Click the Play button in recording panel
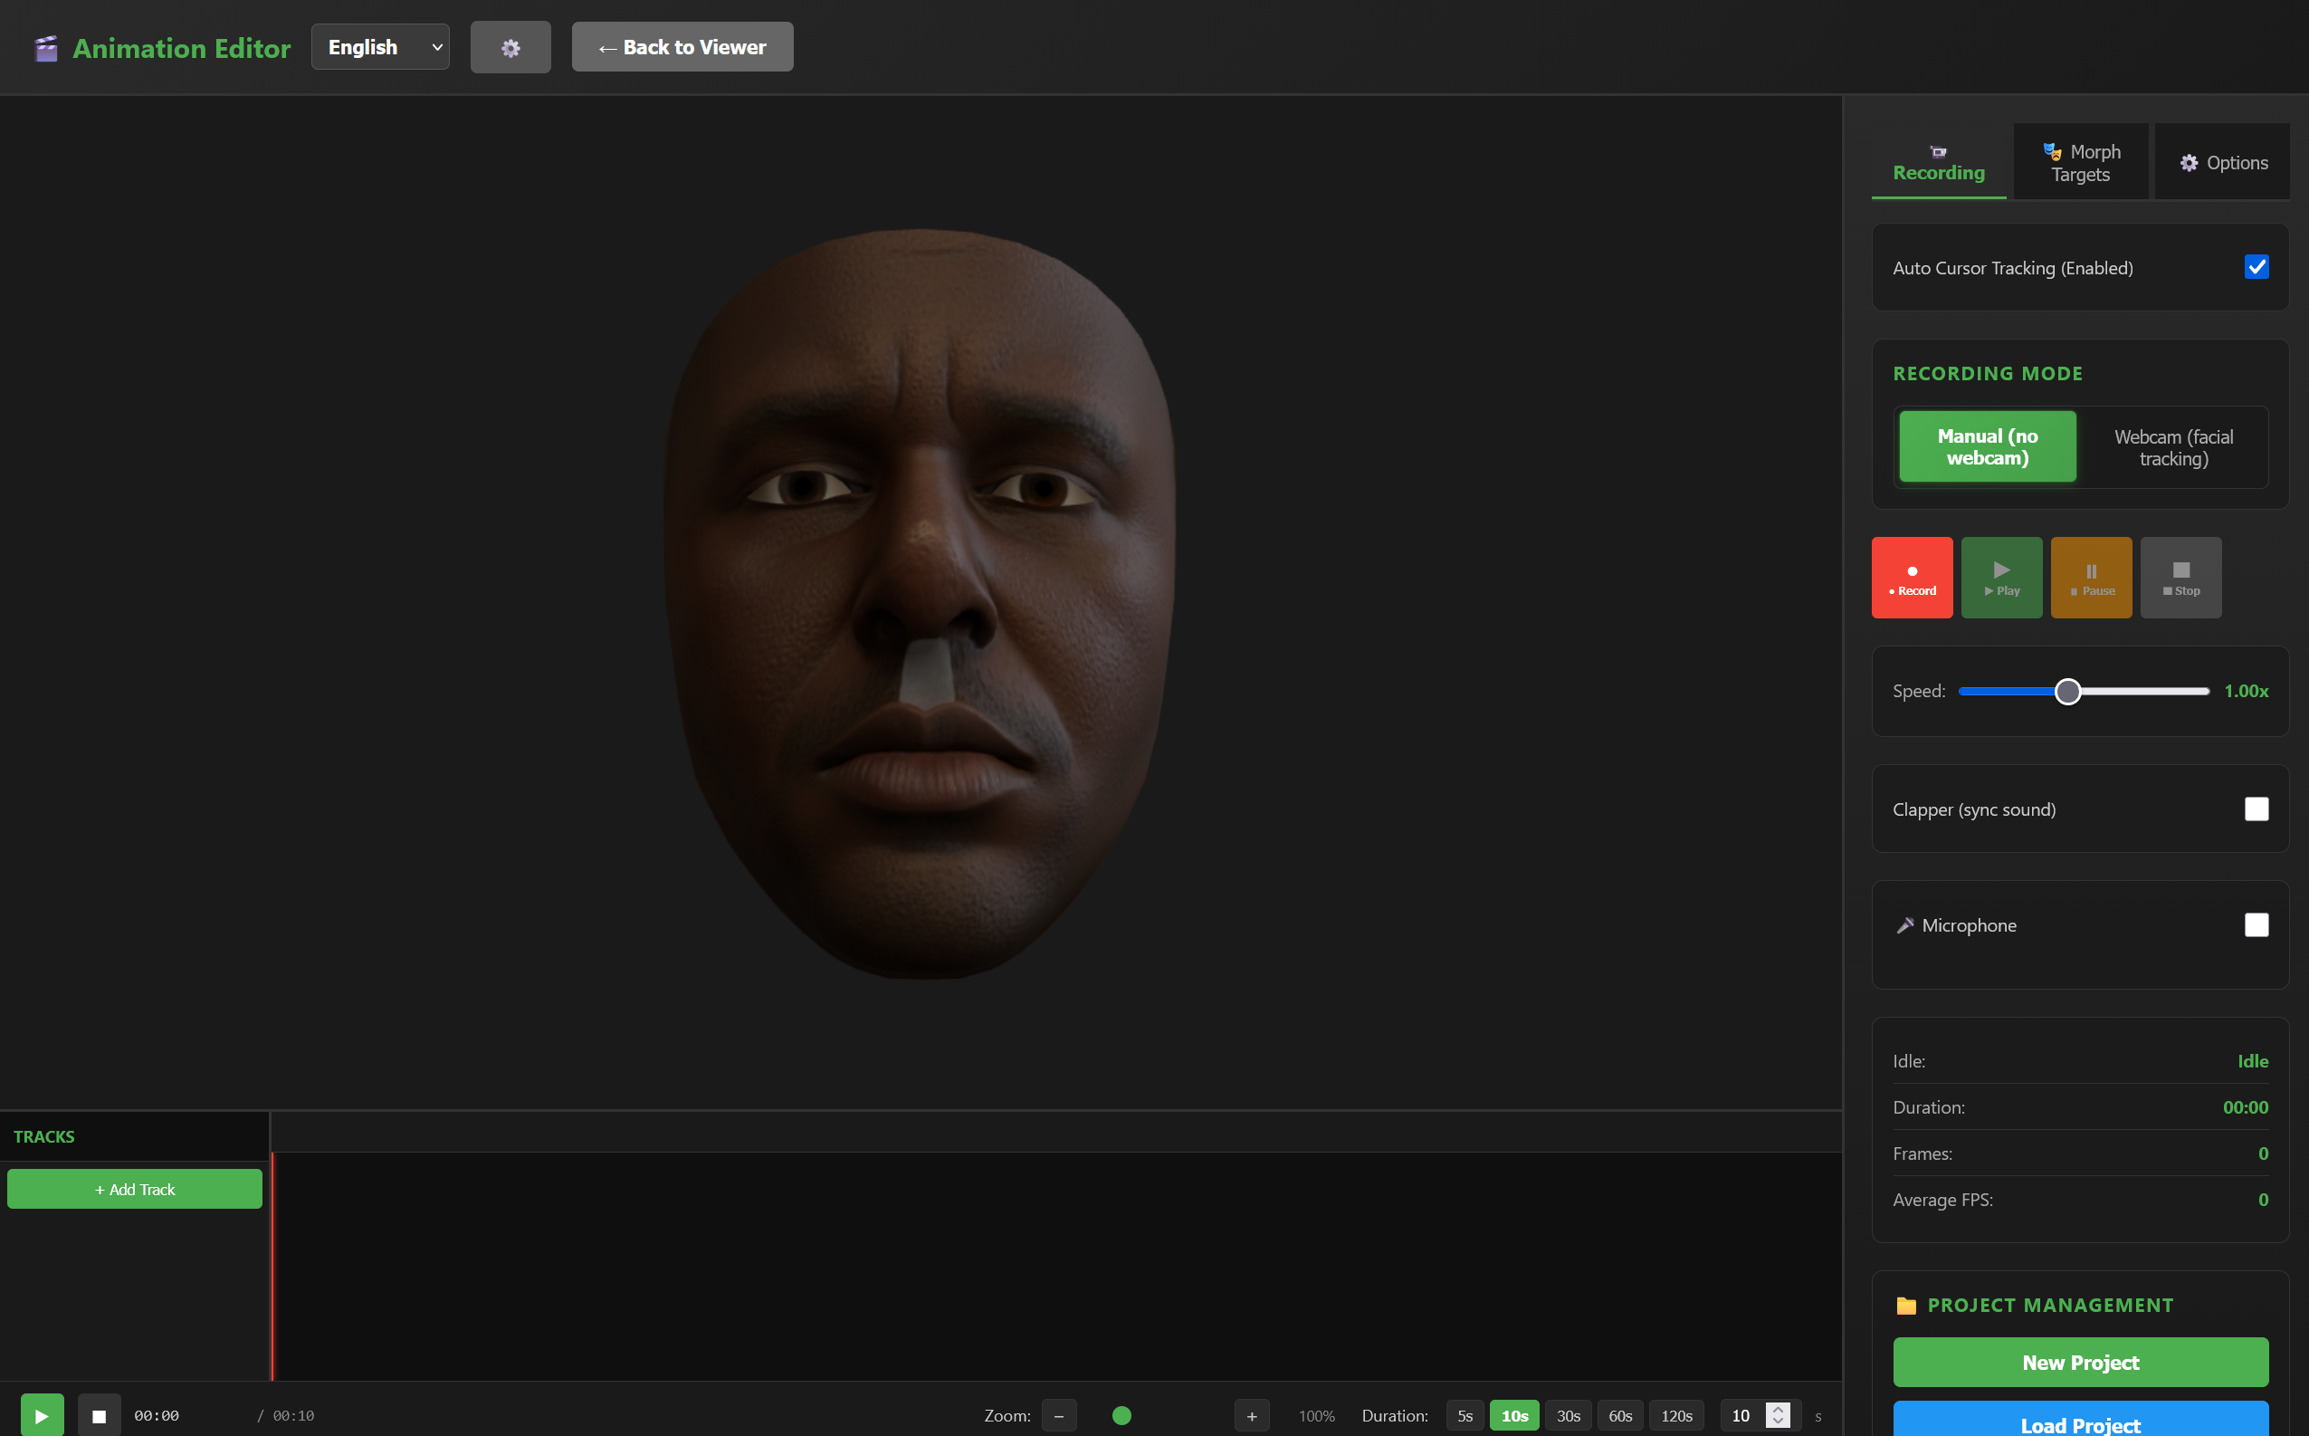 (x=2001, y=578)
